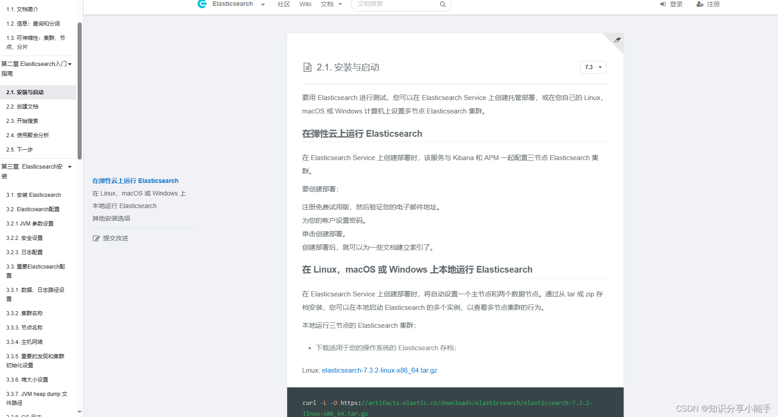Click the 注册 register link text
Viewport: 778px width, 417px height.
pyautogui.click(x=713, y=4)
